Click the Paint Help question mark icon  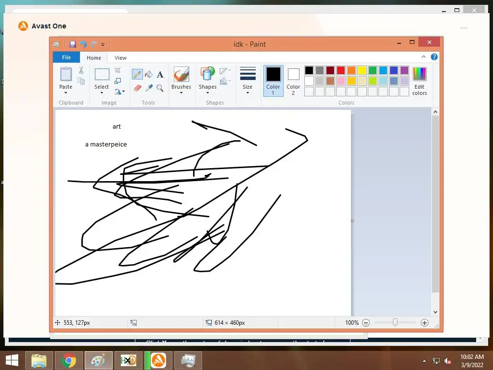pos(434,57)
